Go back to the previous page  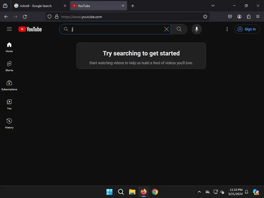[6, 17]
